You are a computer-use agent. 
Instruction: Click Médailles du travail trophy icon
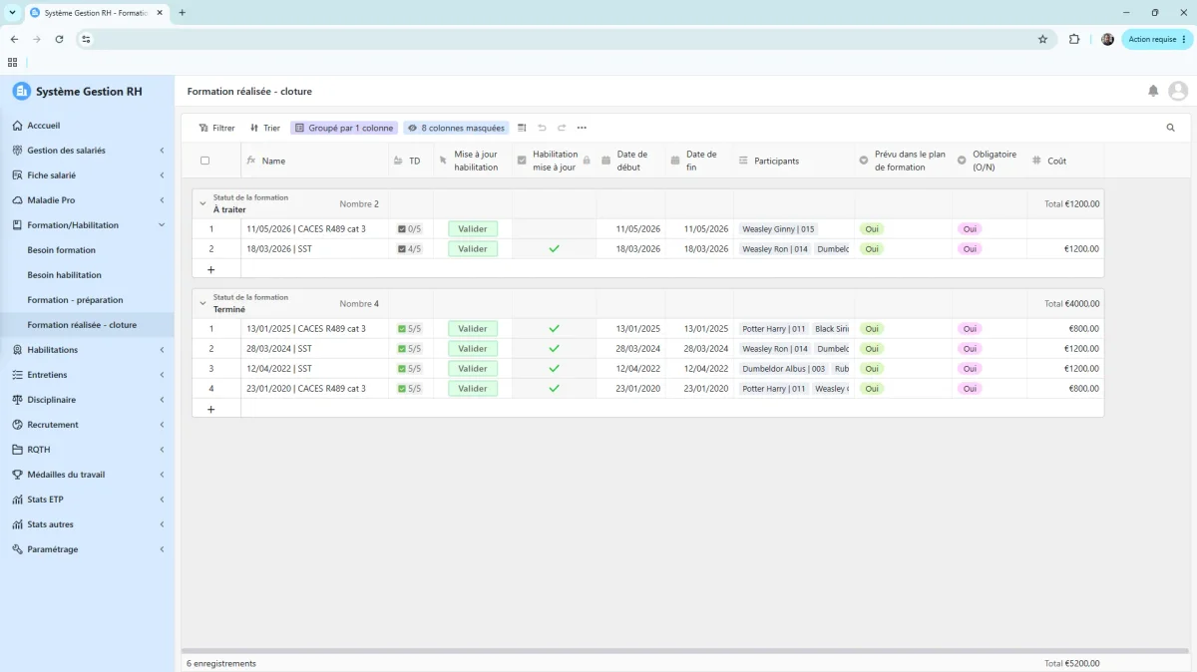(x=17, y=475)
